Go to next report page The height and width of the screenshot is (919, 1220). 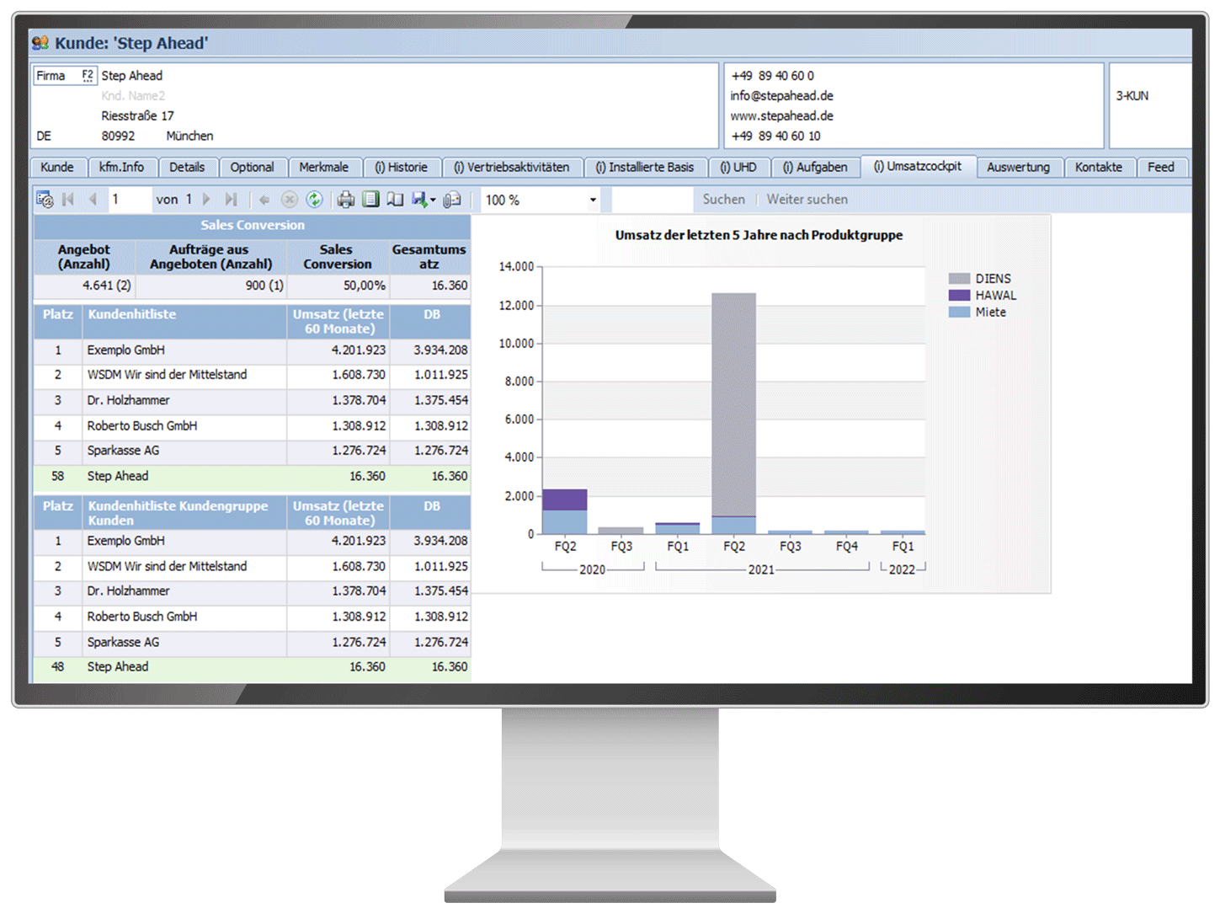pyautogui.click(x=206, y=200)
